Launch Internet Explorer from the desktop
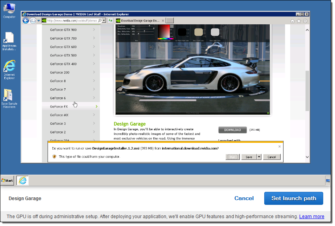335x226 pixels. coord(9,70)
